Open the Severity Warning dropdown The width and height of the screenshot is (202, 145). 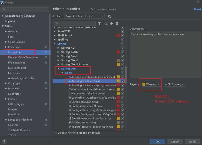click(151, 84)
